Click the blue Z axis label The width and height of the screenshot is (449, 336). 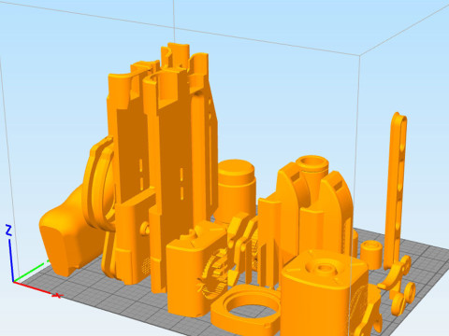(x=8, y=231)
